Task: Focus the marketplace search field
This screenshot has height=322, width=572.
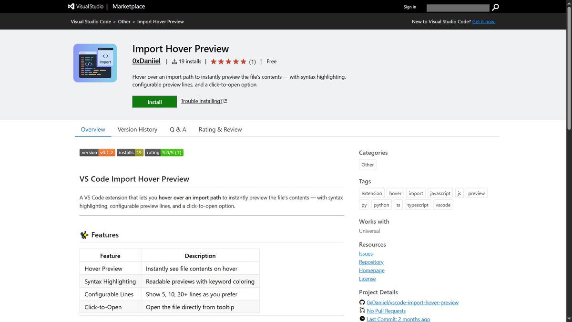Action: (x=458, y=8)
